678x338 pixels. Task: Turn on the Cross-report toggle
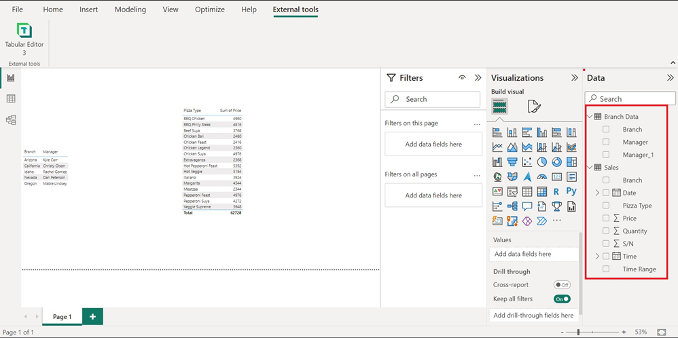click(x=562, y=285)
